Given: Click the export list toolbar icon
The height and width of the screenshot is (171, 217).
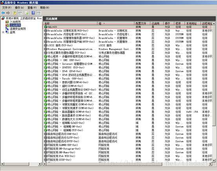Looking at the screenshot, I should click(x=27, y=13).
